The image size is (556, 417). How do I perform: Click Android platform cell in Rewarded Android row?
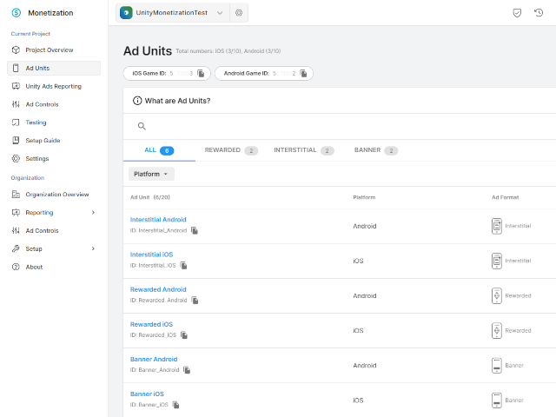click(x=365, y=295)
